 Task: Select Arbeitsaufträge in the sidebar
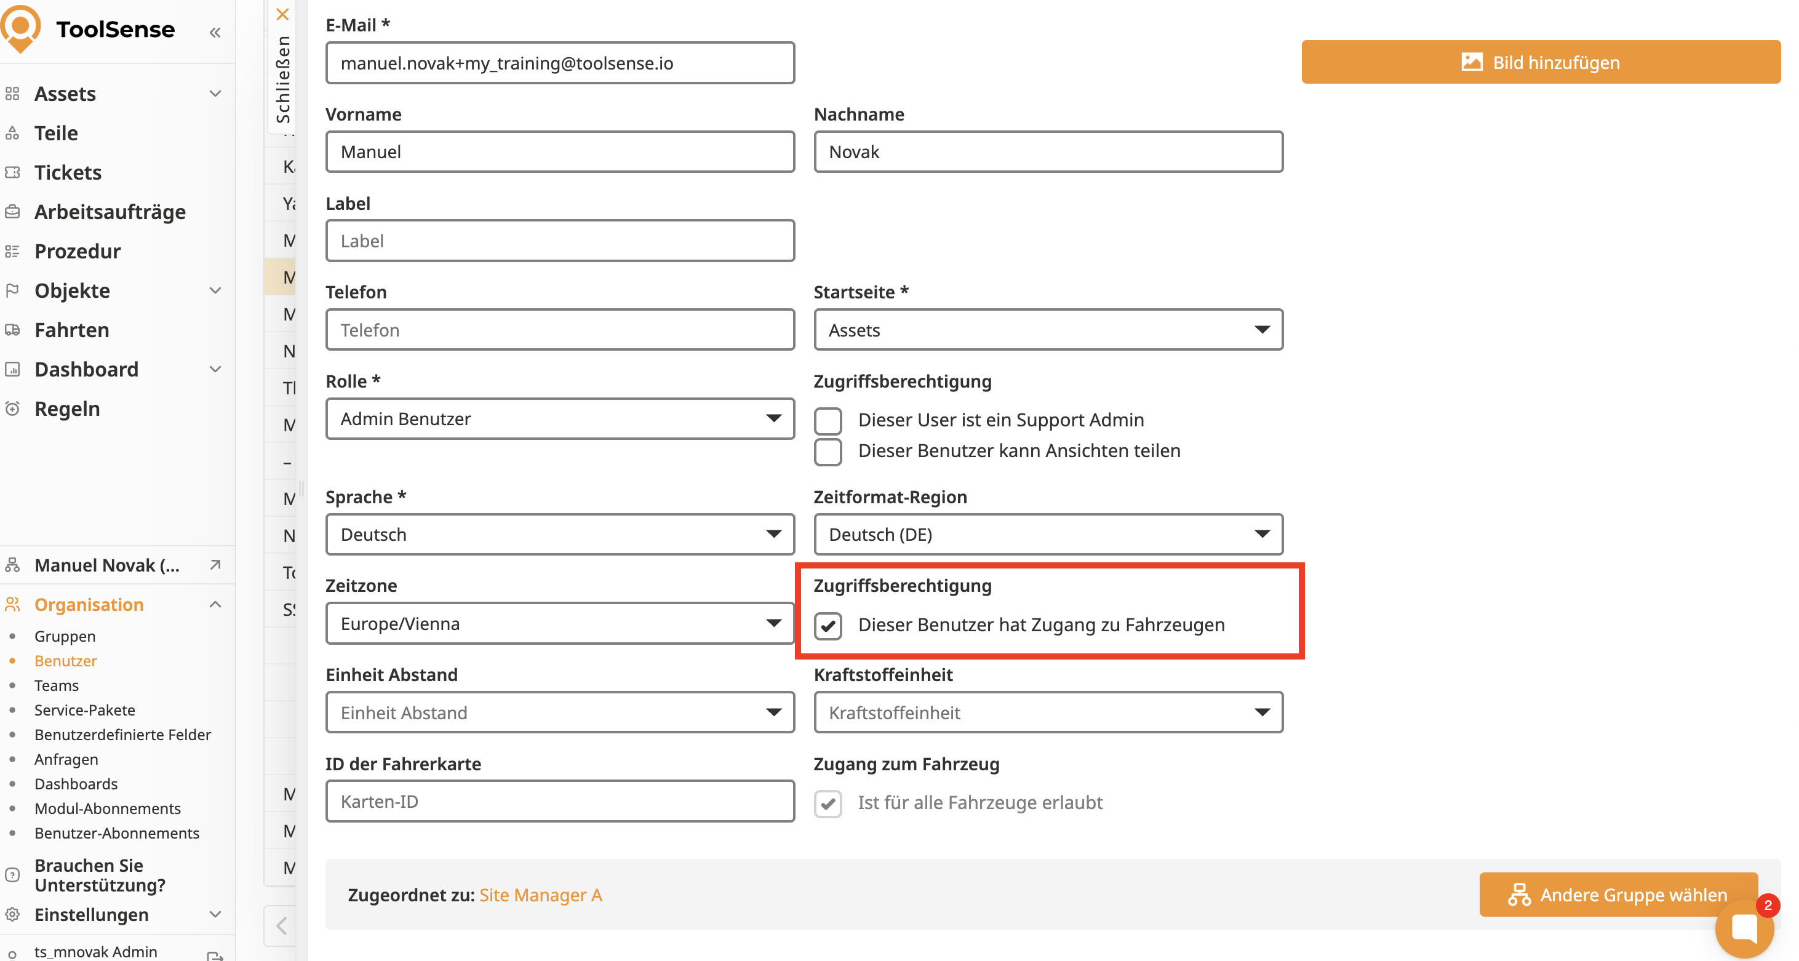tap(110, 212)
